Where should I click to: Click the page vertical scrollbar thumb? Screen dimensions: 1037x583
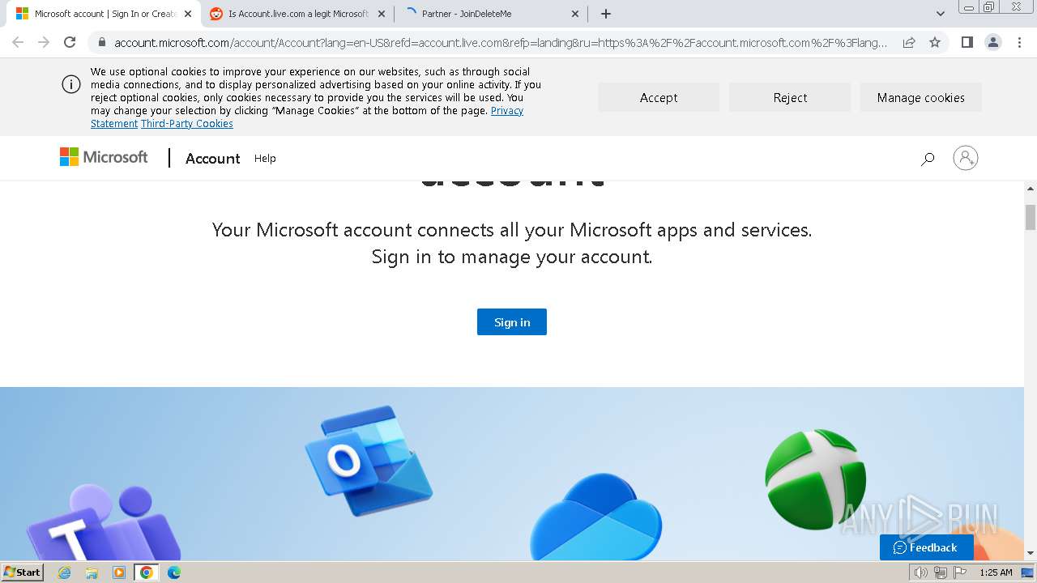(1031, 217)
